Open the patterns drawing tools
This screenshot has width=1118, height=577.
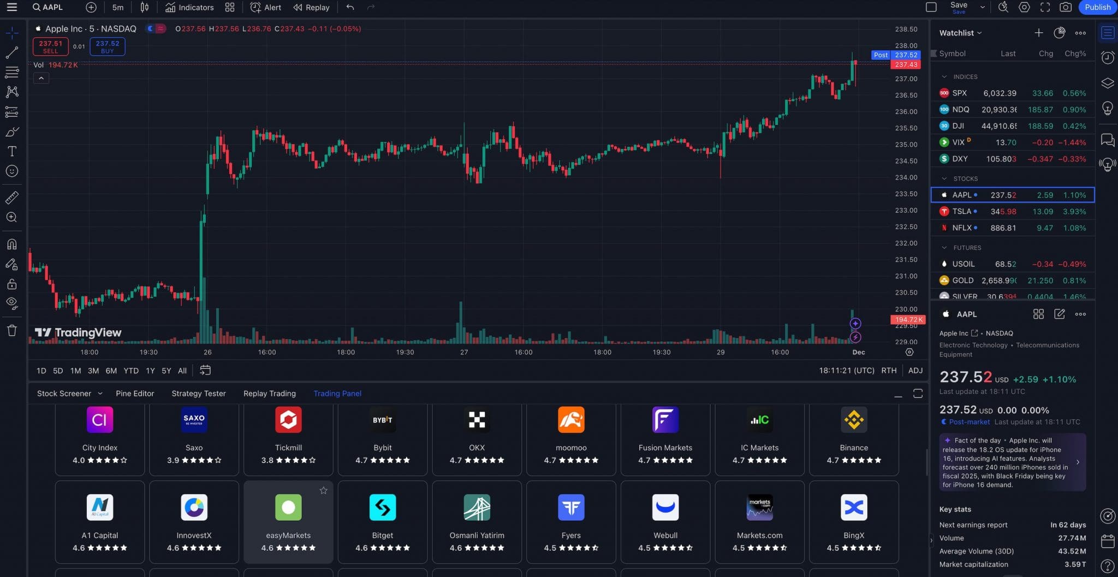(x=12, y=92)
